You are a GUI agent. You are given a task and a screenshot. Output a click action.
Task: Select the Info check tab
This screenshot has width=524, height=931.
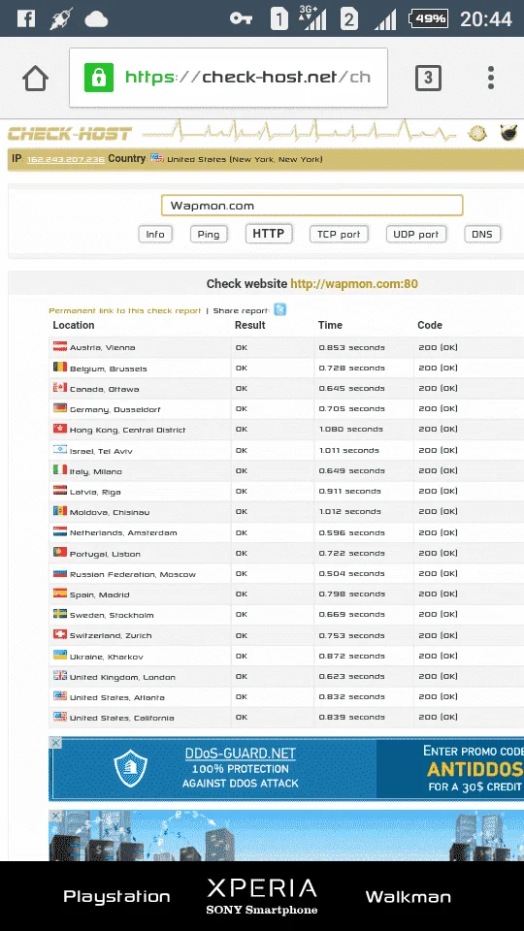click(x=155, y=234)
